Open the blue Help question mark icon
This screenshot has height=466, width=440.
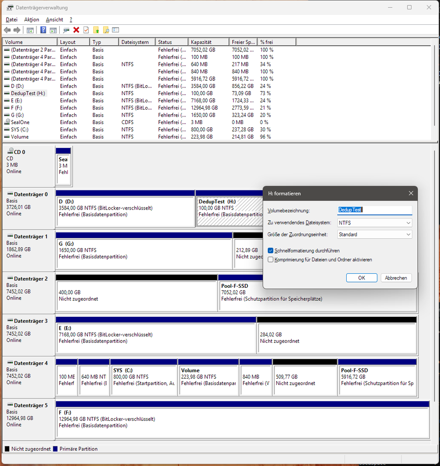(x=43, y=30)
